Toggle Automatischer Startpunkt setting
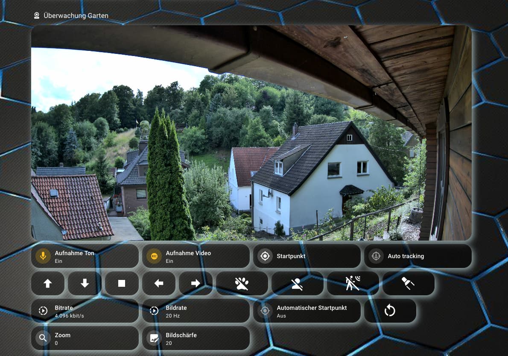 [307, 311]
